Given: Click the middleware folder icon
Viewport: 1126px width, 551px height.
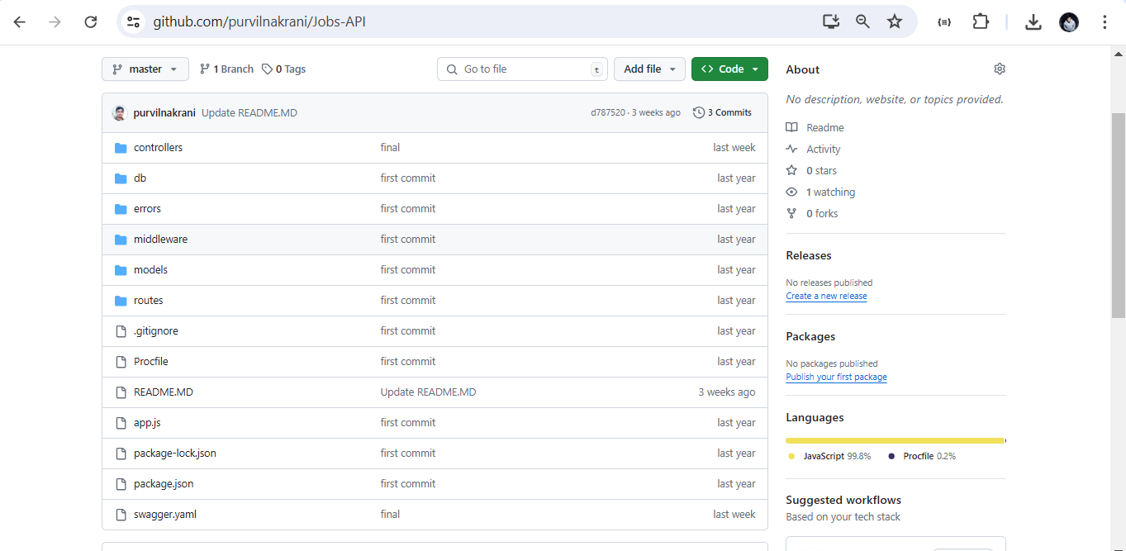Looking at the screenshot, I should click(x=121, y=240).
